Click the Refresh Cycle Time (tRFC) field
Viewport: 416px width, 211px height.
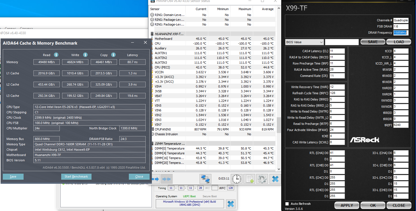click(x=337, y=93)
